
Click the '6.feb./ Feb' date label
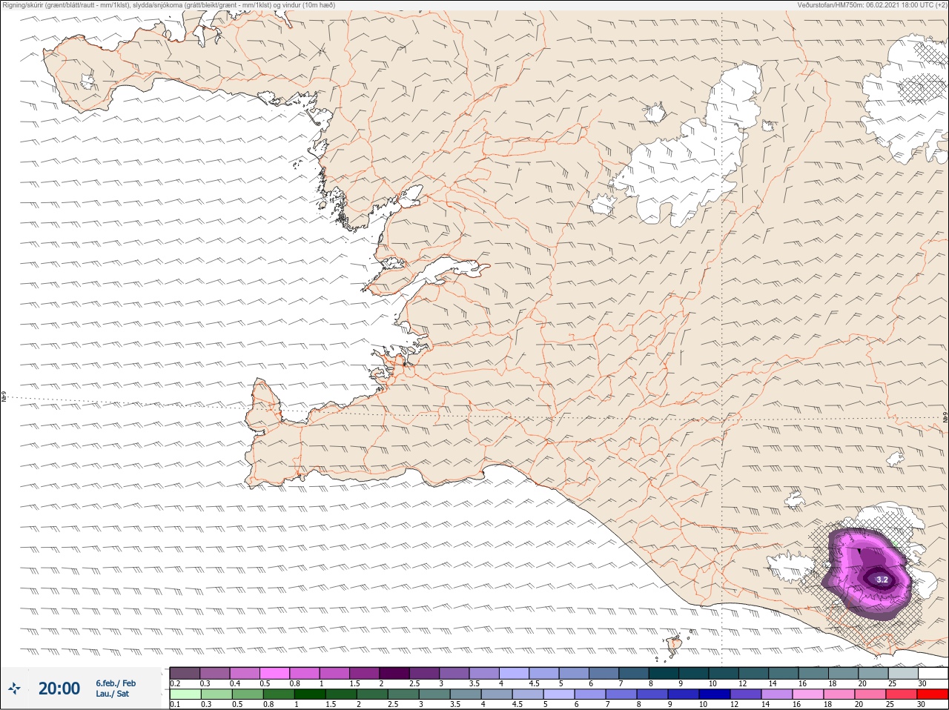(x=116, y=683)
